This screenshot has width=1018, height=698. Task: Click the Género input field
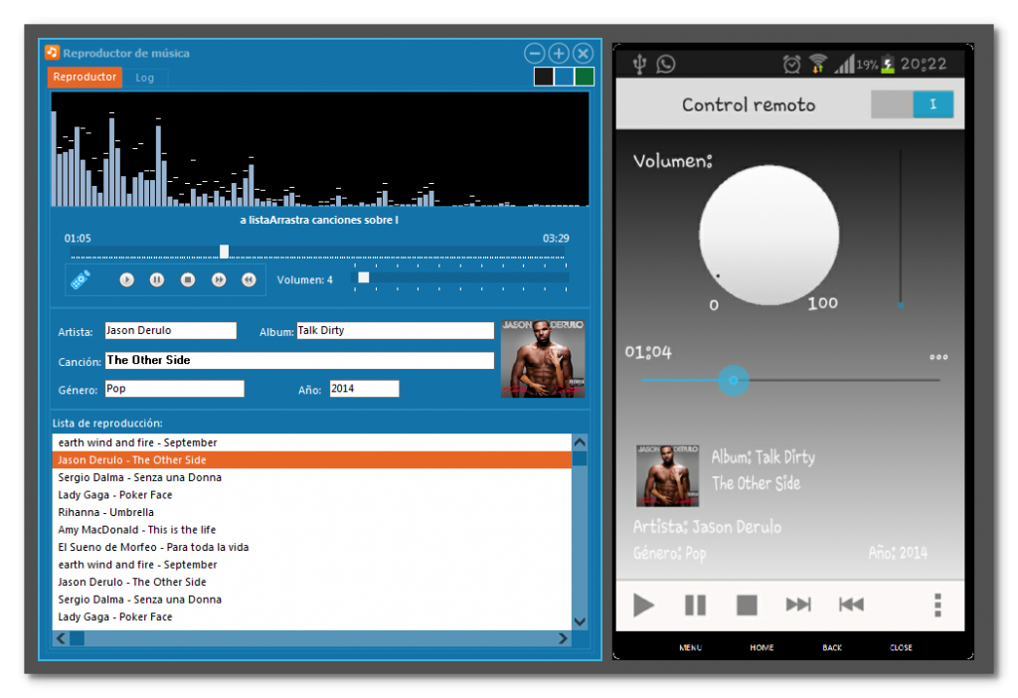click(x=175, y=389)
